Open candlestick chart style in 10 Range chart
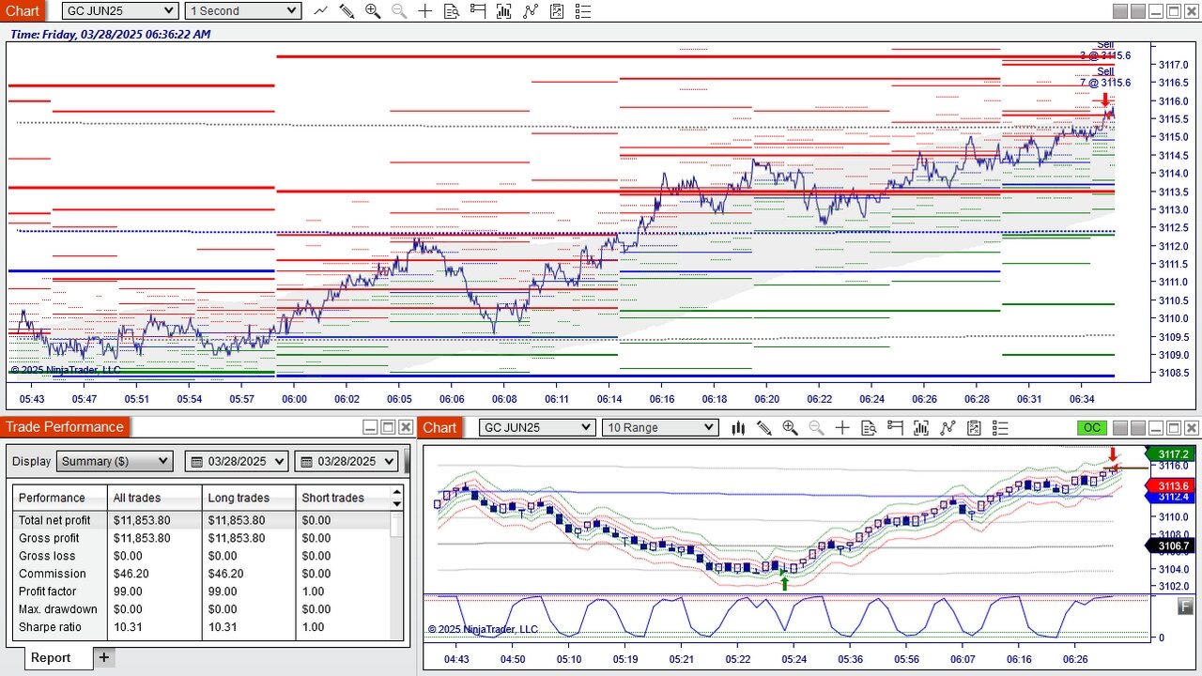1202x676 pixels. pos(738,428)
